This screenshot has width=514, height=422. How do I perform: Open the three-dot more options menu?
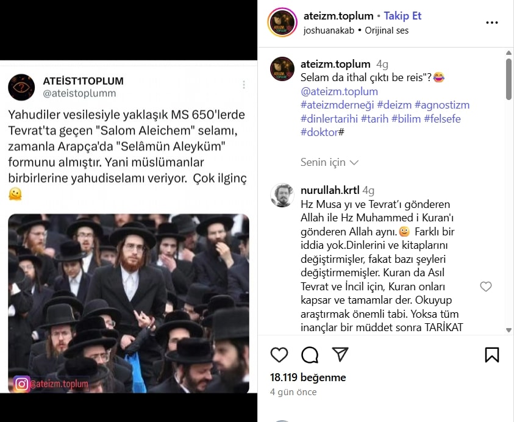(491, 23)
